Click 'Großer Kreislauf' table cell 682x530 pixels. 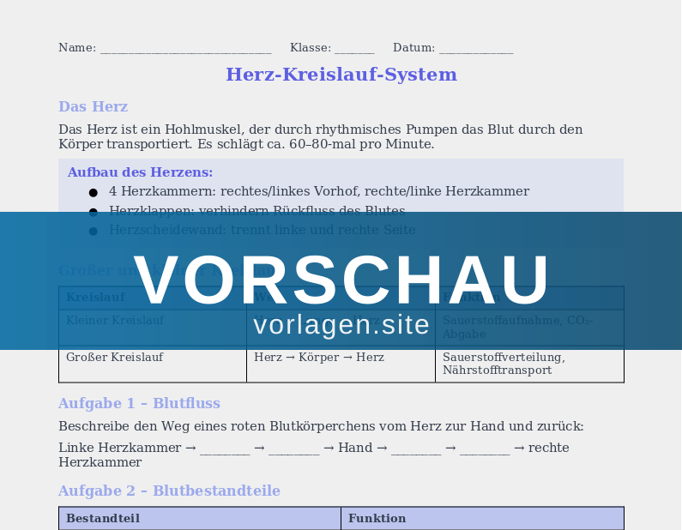pyautogui.click(x=153, y=364)
